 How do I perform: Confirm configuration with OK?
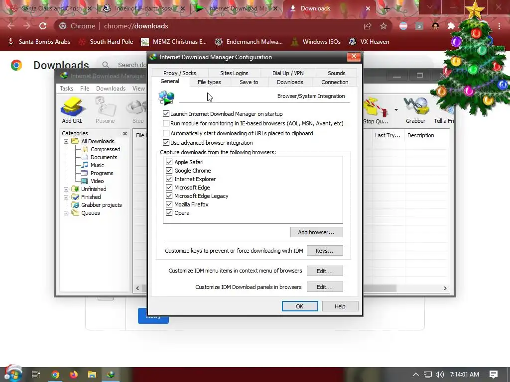point(299,306)
